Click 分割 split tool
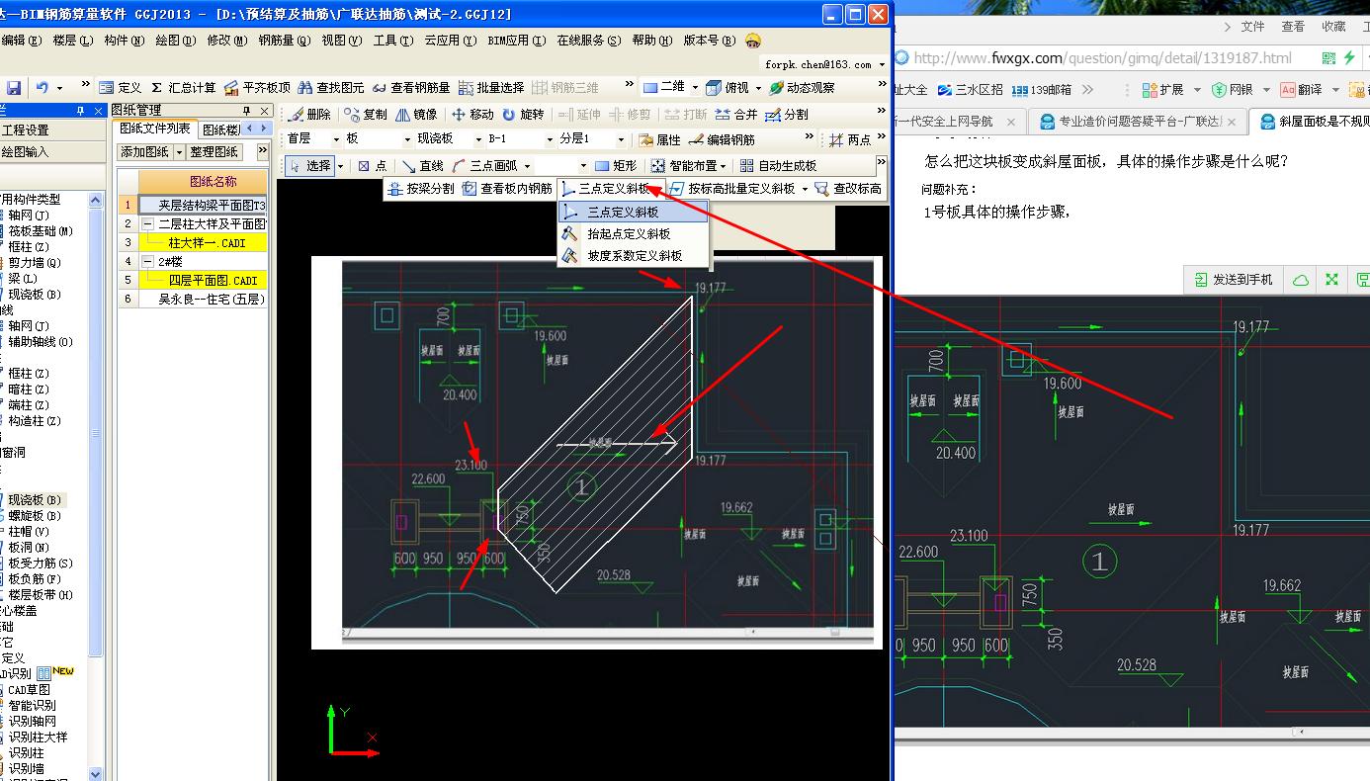This screenshot has width=1370, height=781. tap(787, 115)
